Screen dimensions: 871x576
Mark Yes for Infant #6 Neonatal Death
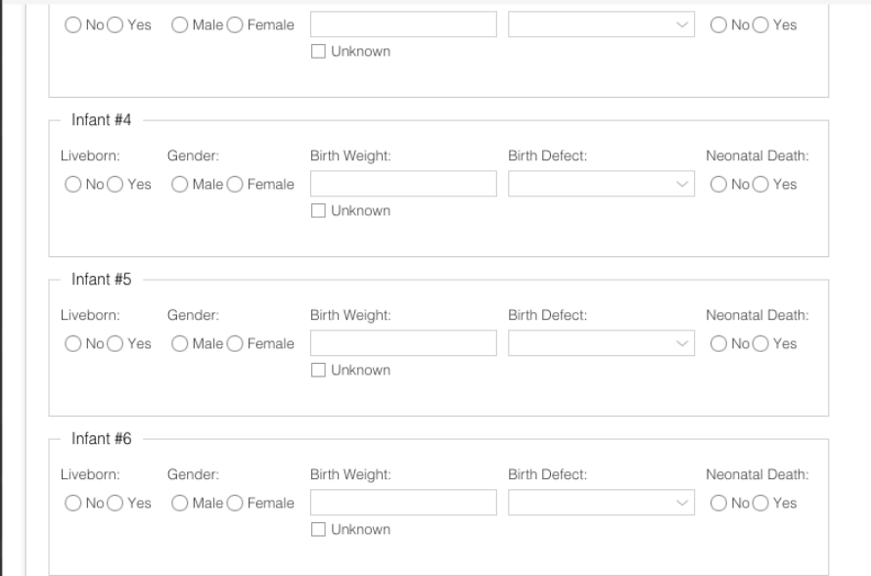click(x=760, y=504)
